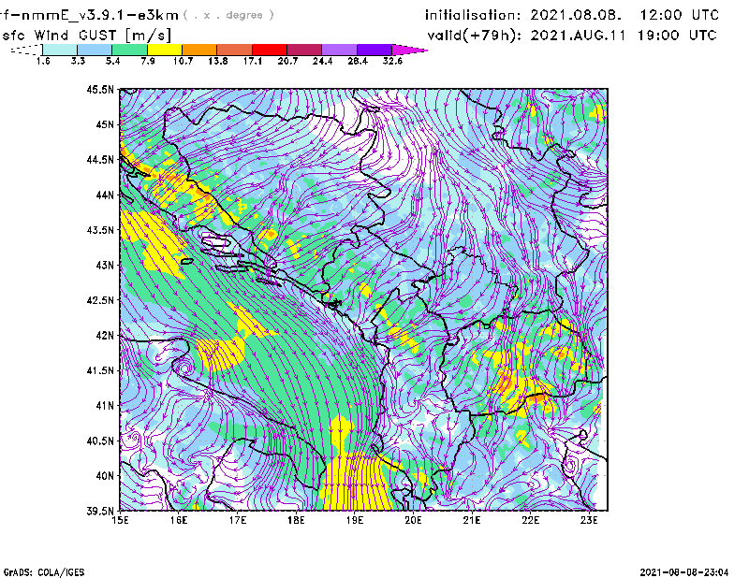
Task: Click the violet swatch between 28.4 and 32.6
Action: click(x=374, y=50)
